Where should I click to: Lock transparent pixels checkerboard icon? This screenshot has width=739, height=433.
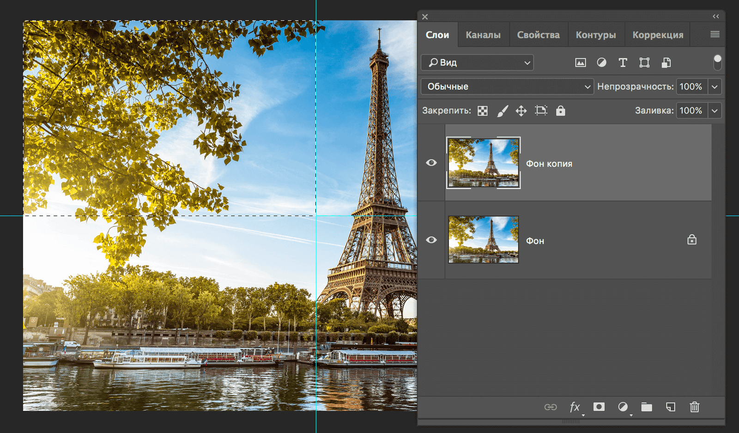pos(483,111)
